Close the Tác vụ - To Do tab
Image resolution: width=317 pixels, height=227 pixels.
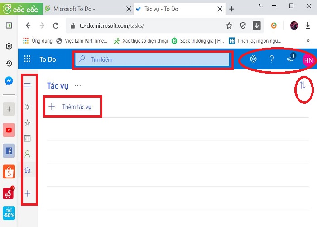(220, 9)
